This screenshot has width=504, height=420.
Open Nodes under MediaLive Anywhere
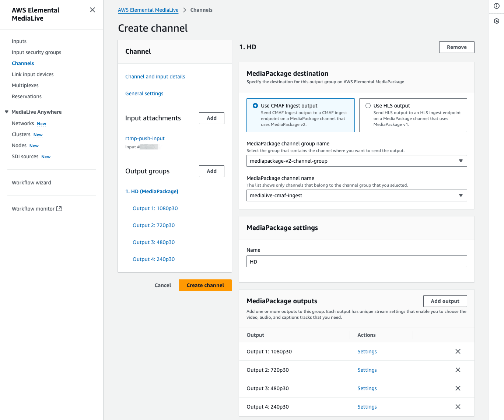tap(19, 145)
